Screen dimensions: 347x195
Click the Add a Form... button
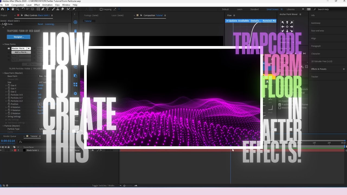click(21, 52)
